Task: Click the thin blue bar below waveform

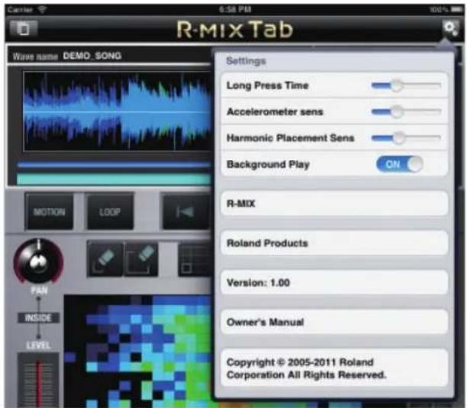Action: (114, 165)
